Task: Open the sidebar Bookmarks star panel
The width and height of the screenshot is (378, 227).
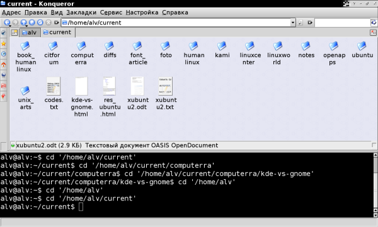Action: pyautogui.click(x=3, y=43)
